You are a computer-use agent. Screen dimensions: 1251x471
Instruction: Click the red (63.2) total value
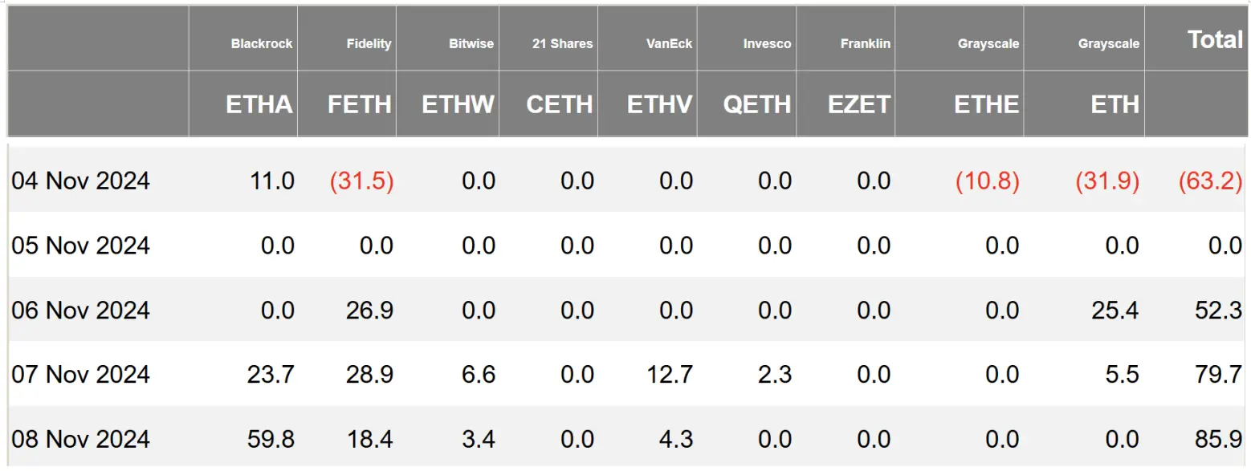1210,181
